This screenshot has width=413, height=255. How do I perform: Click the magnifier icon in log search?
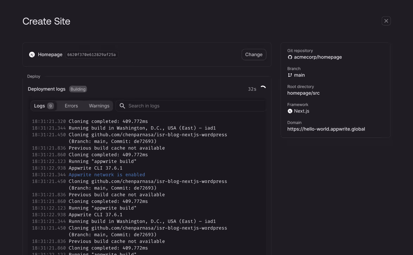pos(122,106)
